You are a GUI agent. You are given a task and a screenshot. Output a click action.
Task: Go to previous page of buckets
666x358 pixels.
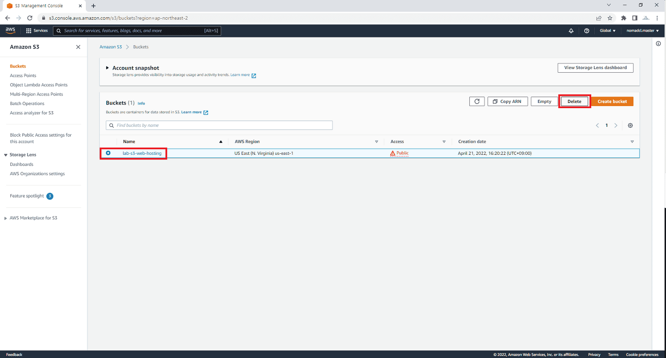(x=597, y=125)
